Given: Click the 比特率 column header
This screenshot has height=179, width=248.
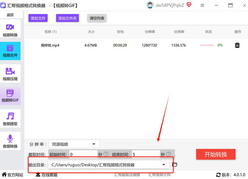Looking at the screenshot, I should pyautogui.click(x=179, y=32).
